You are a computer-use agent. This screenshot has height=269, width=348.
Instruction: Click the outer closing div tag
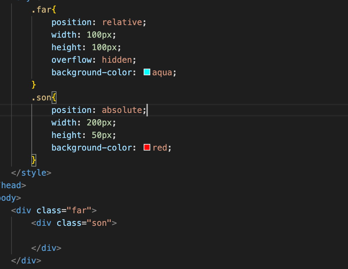point(26,261)
